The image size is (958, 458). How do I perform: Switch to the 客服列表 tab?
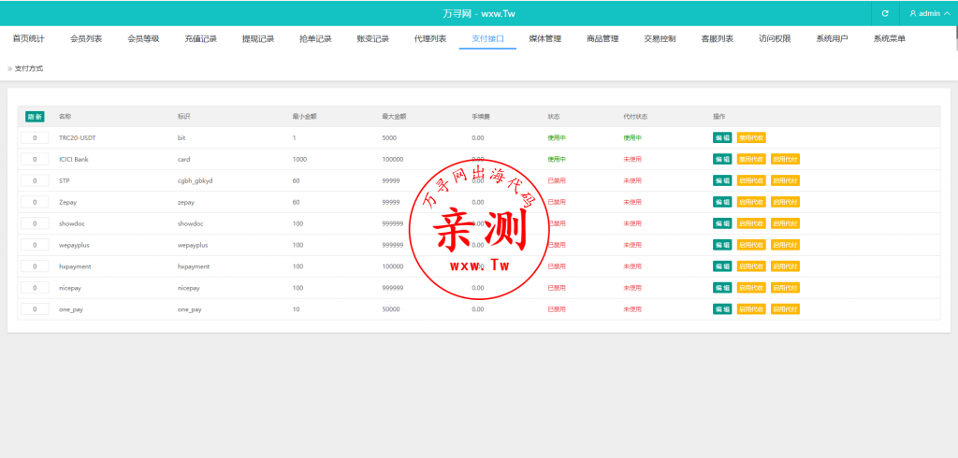718,38
